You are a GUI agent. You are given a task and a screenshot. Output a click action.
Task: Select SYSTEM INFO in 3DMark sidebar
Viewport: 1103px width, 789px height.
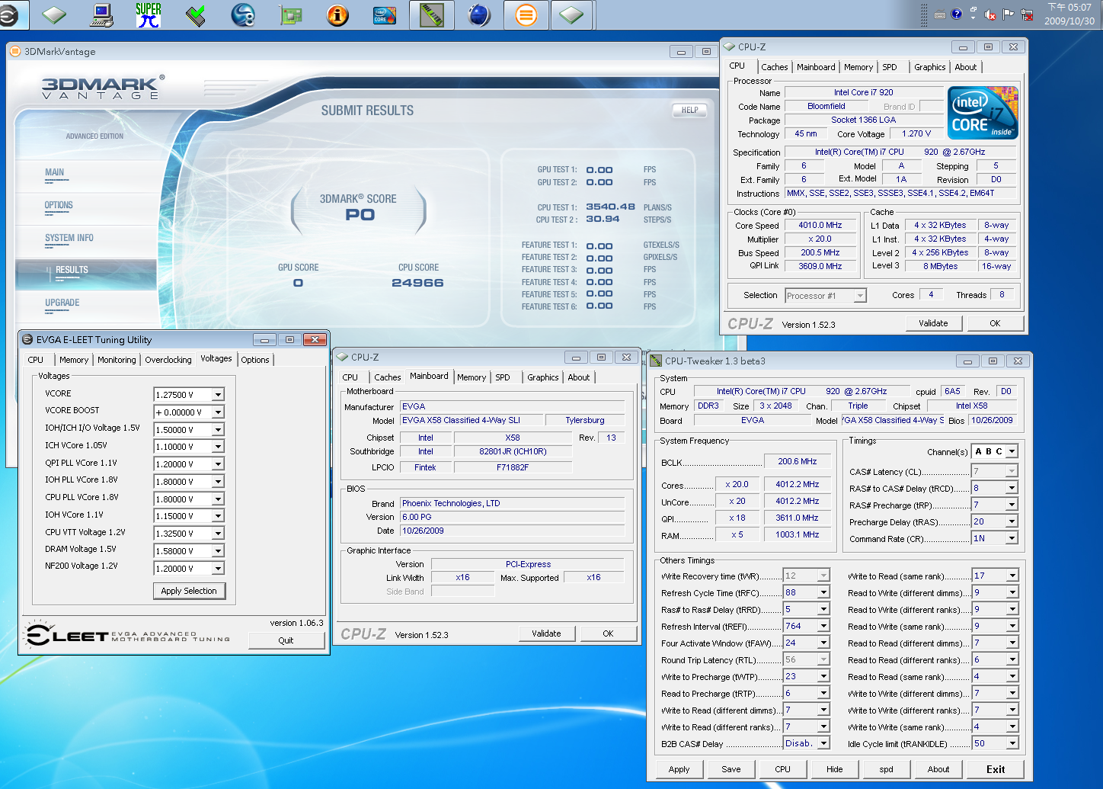coord(69,238)
